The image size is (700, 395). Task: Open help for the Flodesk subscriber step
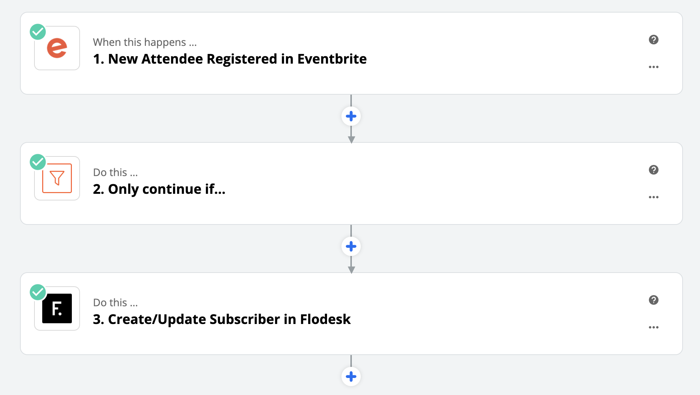point(654,300)
